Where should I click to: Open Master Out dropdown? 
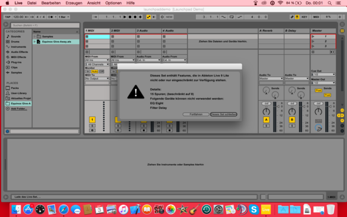[x=323, y=83]
